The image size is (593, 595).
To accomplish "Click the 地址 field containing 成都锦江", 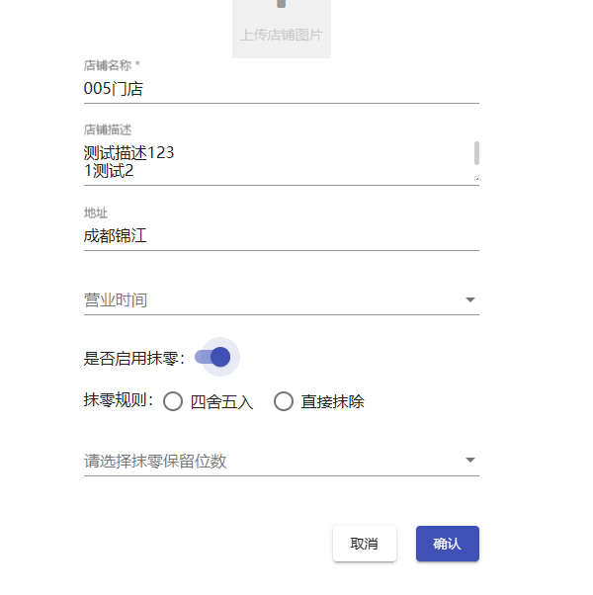I will coord(281,236).
